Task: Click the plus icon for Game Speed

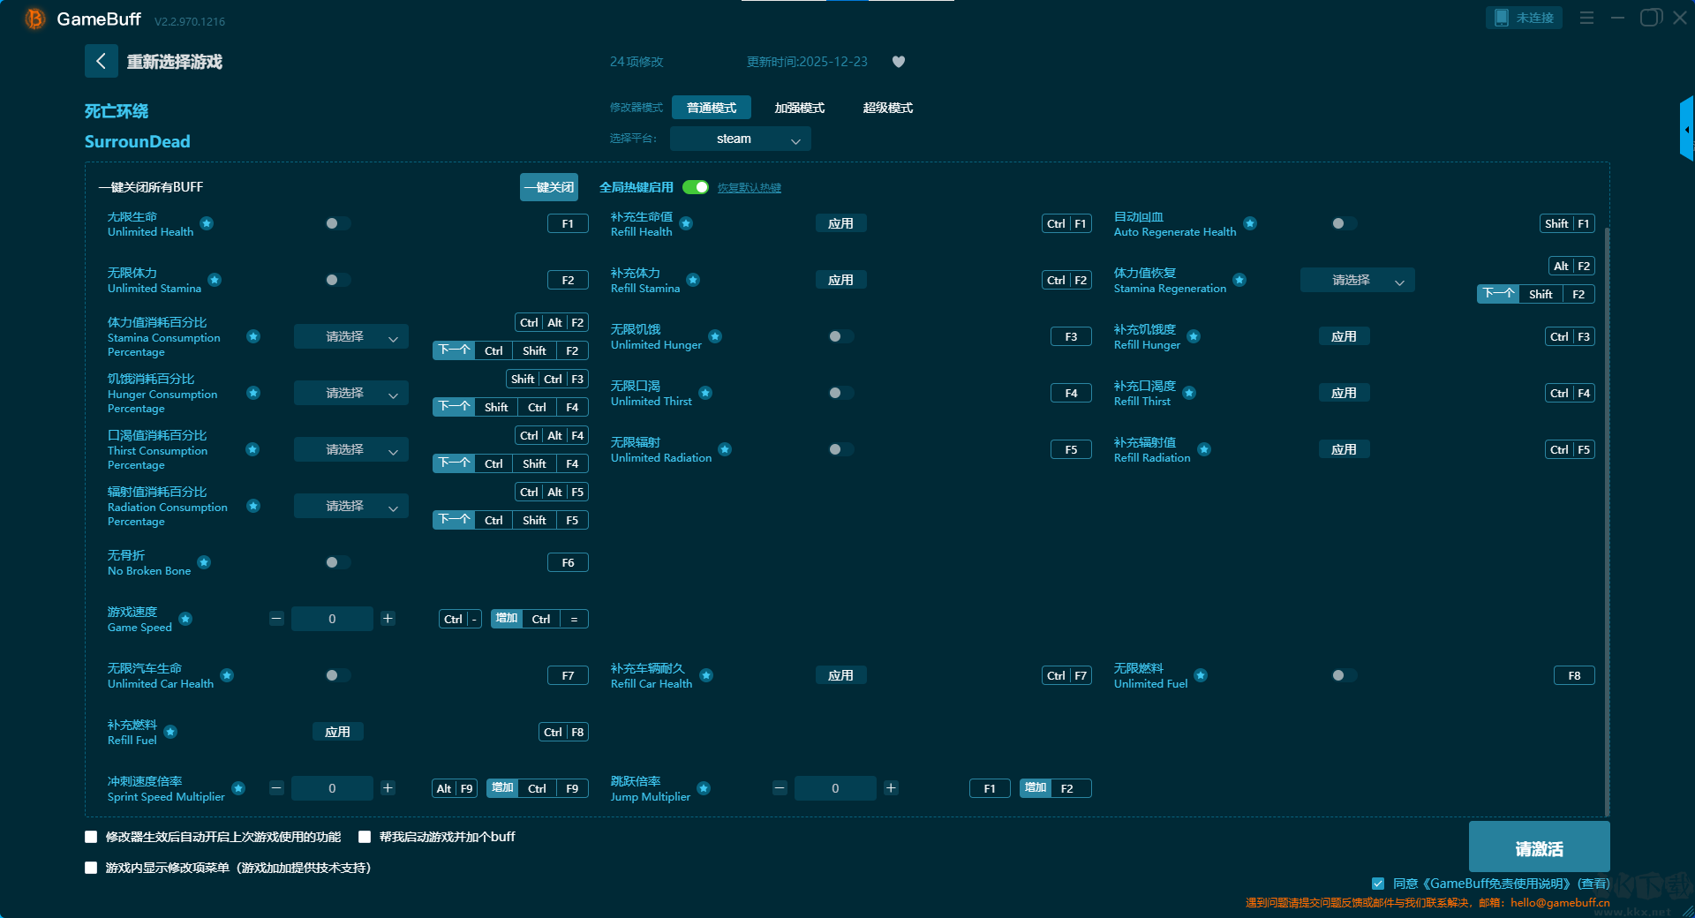Action: [388, 619]
